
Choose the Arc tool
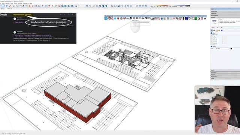coord(14,6)
